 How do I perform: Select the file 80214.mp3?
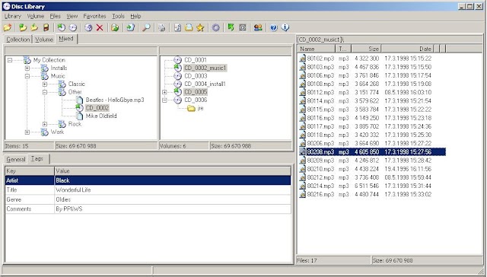coord(320,186)
